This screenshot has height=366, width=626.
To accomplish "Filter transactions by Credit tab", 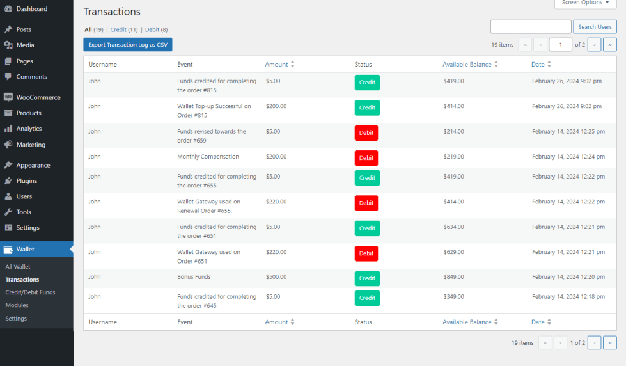I will (x=118, y=29).
